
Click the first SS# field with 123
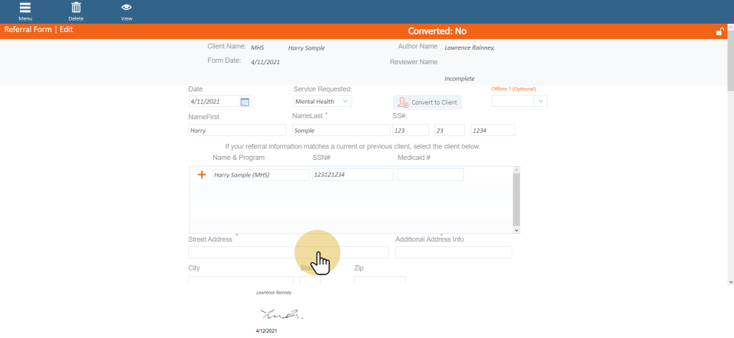[x=410, y=131]
